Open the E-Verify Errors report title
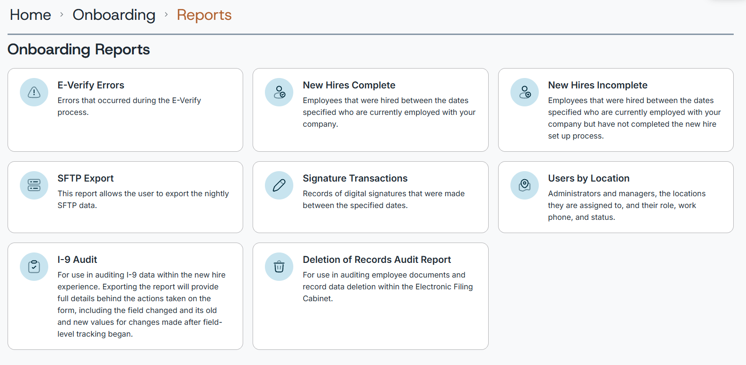 (91, 85)
